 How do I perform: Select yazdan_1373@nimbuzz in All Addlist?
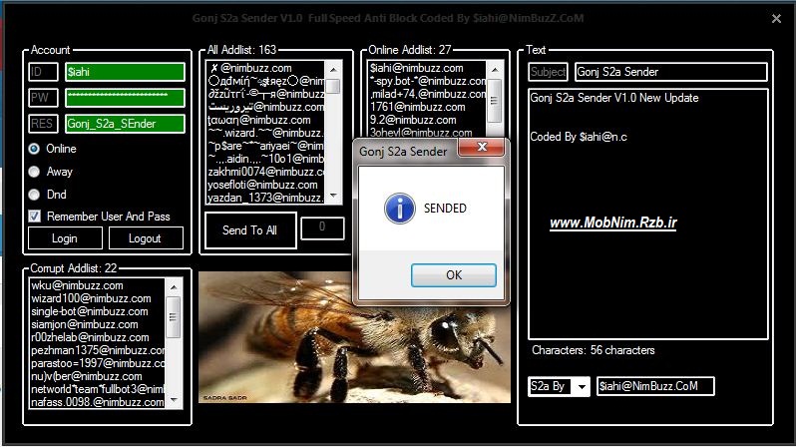pyautogui.click(x=265, y=198)
